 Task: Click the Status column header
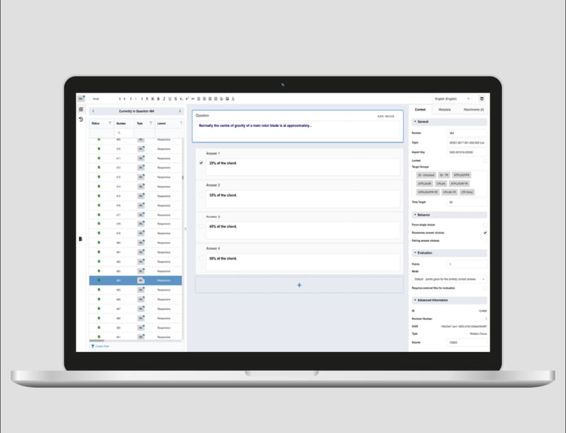96,123
